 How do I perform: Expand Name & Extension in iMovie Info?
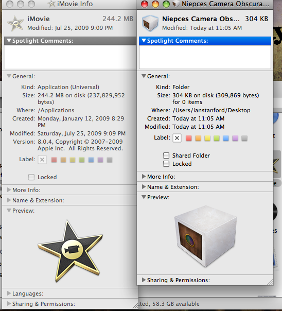tap(9, 200)
